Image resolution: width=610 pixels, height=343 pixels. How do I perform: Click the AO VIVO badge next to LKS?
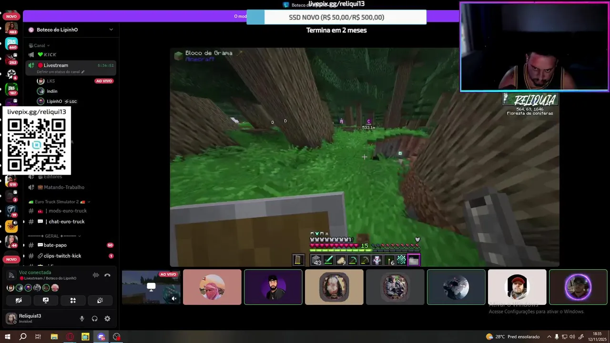tap(104, 81)
